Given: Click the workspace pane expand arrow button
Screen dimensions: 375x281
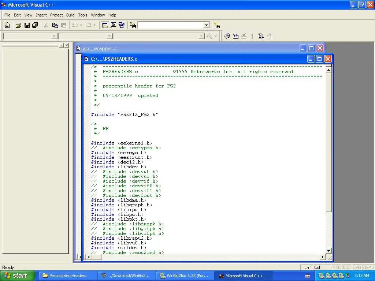Looking at the screenshot, I should pos(62,45).
